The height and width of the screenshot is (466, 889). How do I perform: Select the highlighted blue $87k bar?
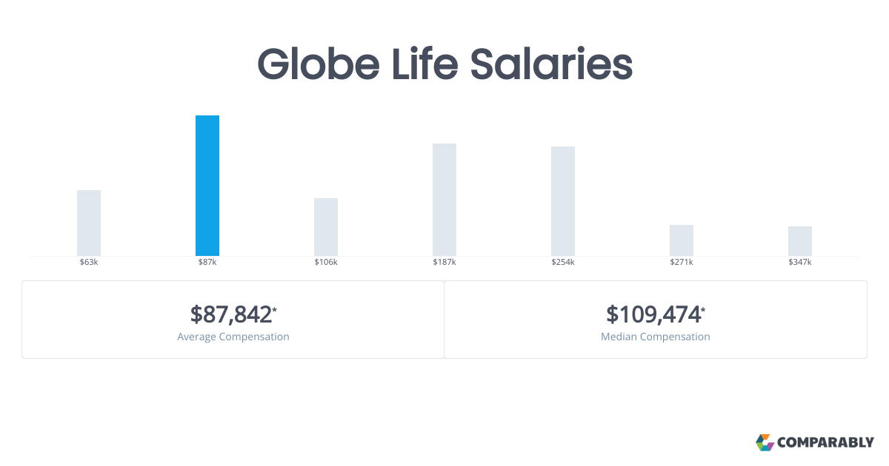(207, 186)
